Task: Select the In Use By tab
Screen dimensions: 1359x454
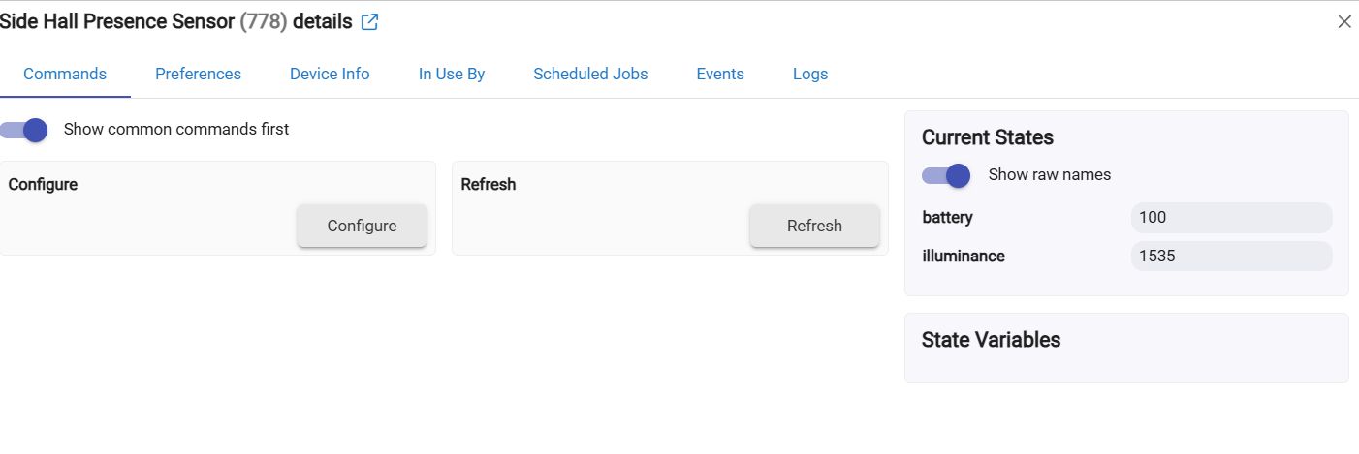Action: tap(452, 74)
